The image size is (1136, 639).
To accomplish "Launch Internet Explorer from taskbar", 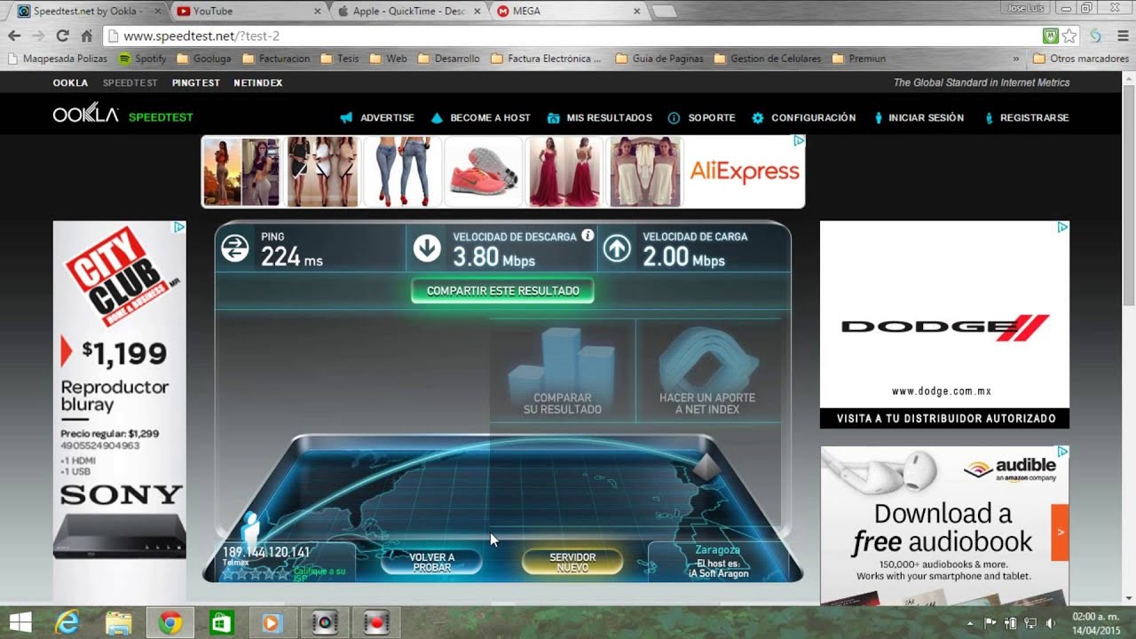I will [x=67, y=623].
